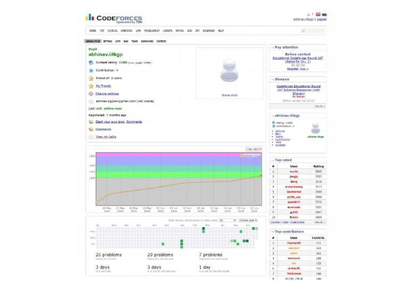Screen dimensions: 409x289
Task: Open the activity visibility 'All' dropdown
Action: (x=227, y=220)
